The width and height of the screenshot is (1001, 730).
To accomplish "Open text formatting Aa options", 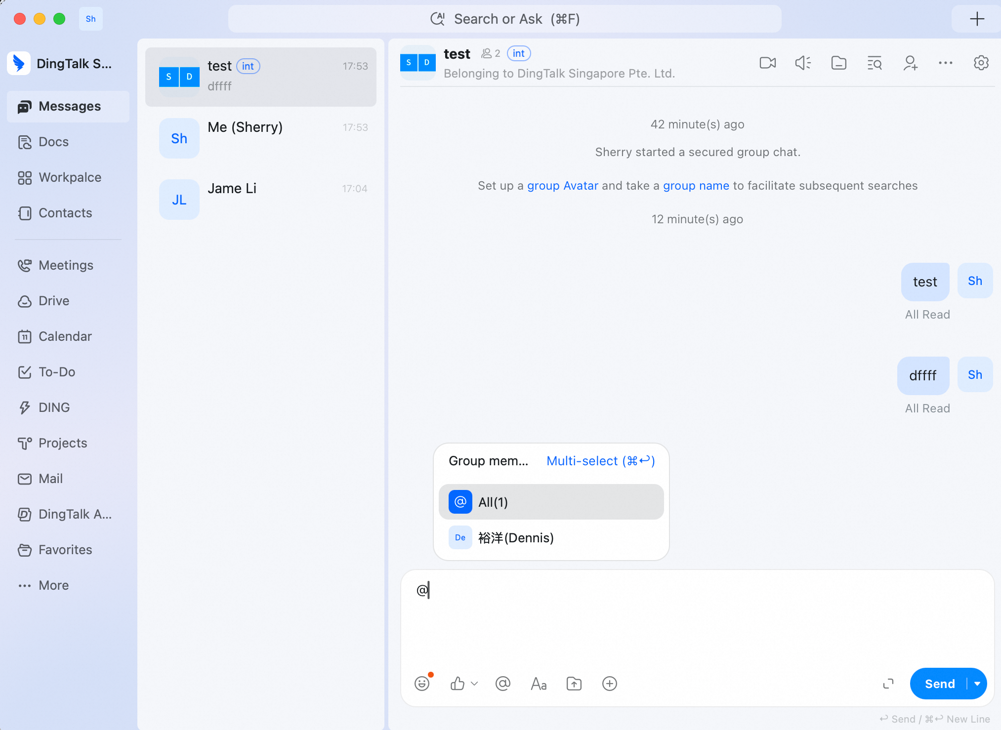I will (539, 684).
